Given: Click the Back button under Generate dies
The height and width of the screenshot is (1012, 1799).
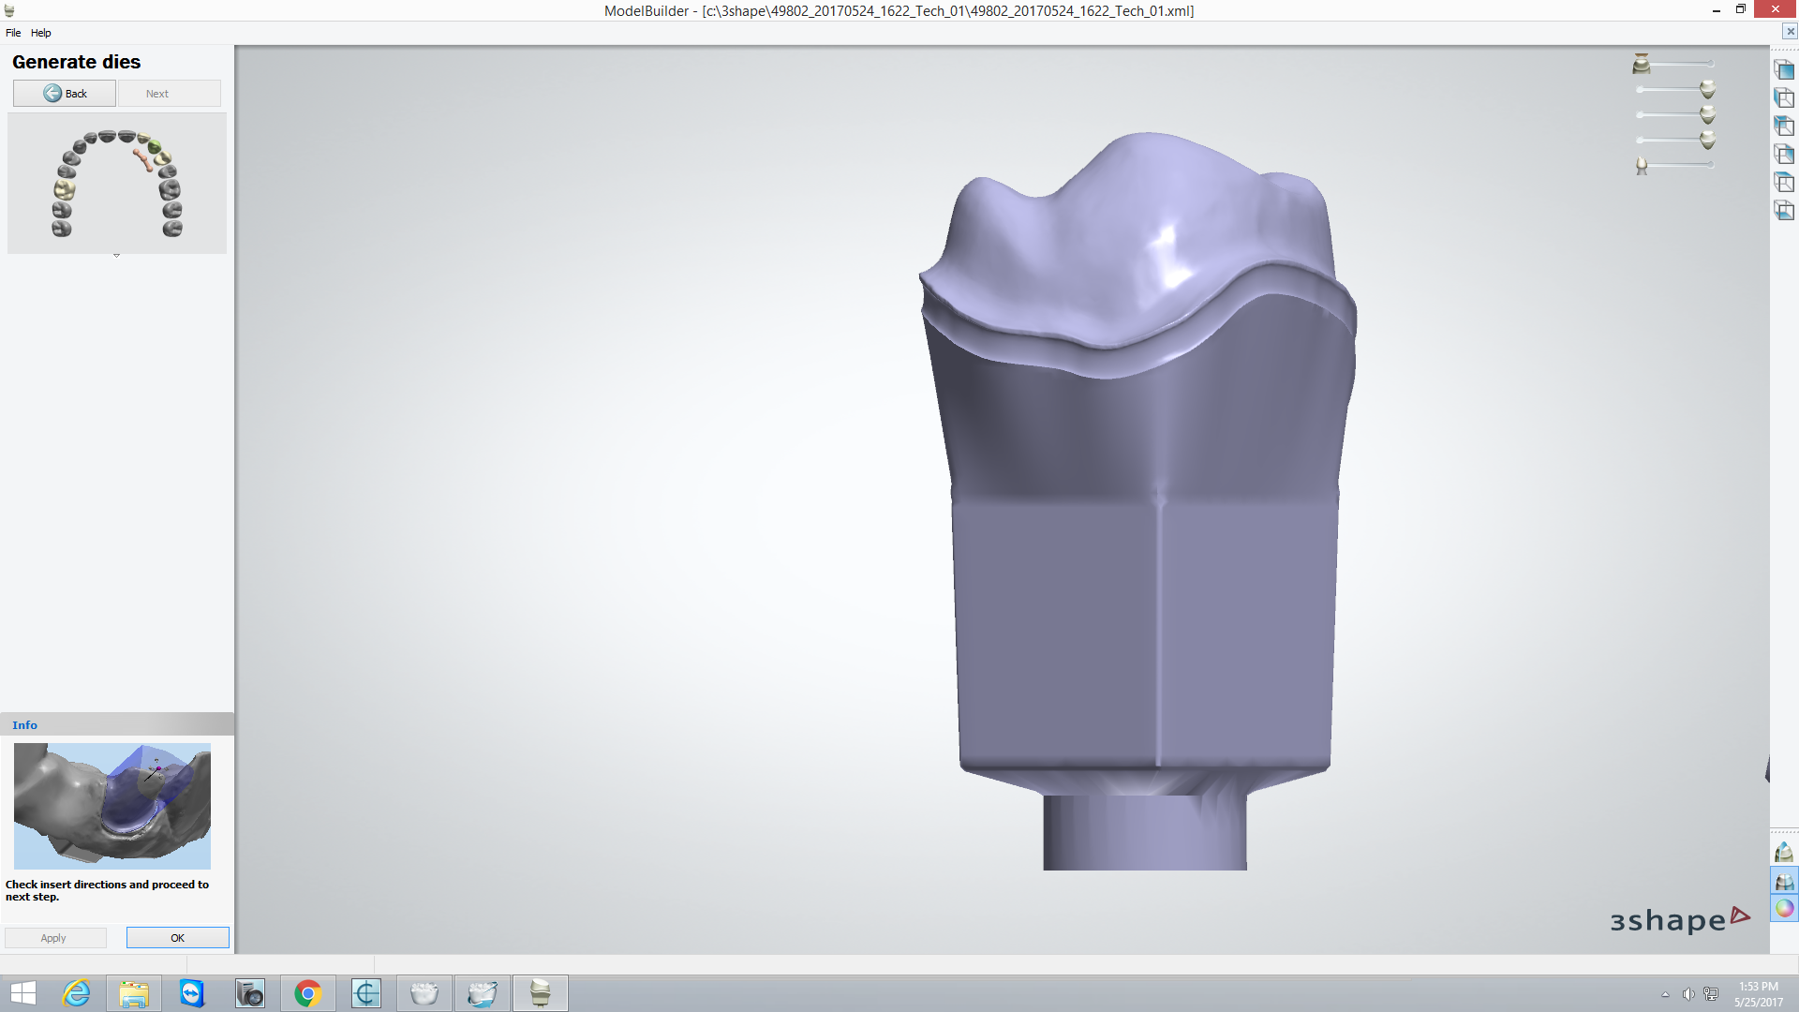Looking at the screenshot, I should (x=64, y=93).
